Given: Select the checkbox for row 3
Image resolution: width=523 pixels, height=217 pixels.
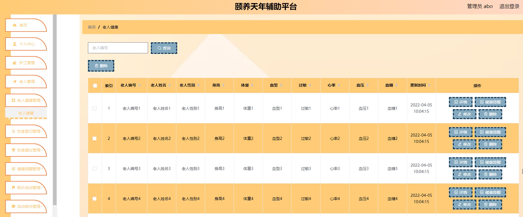Looking at the screenshot, I should point(95,168).
